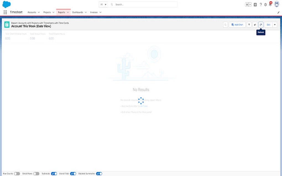
Task: Click the Add Chart button
Action: (x=237, y=25)
